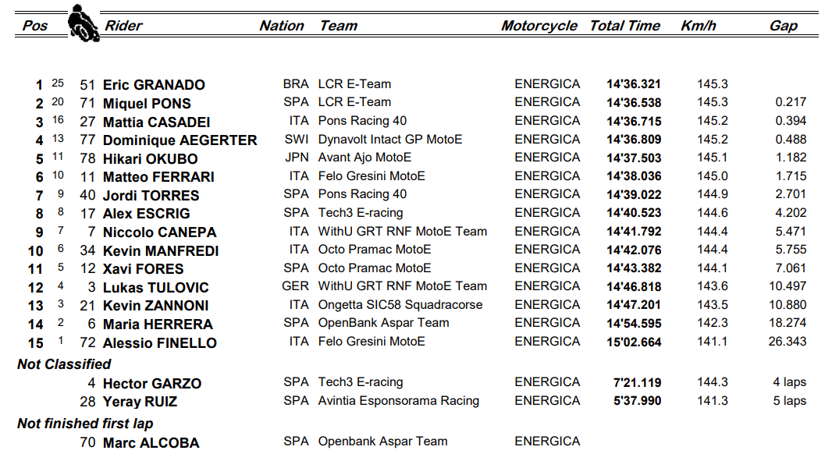825x461 pixels.
Task: Click the Not Classified section heading
Action: tap(64, 364)
